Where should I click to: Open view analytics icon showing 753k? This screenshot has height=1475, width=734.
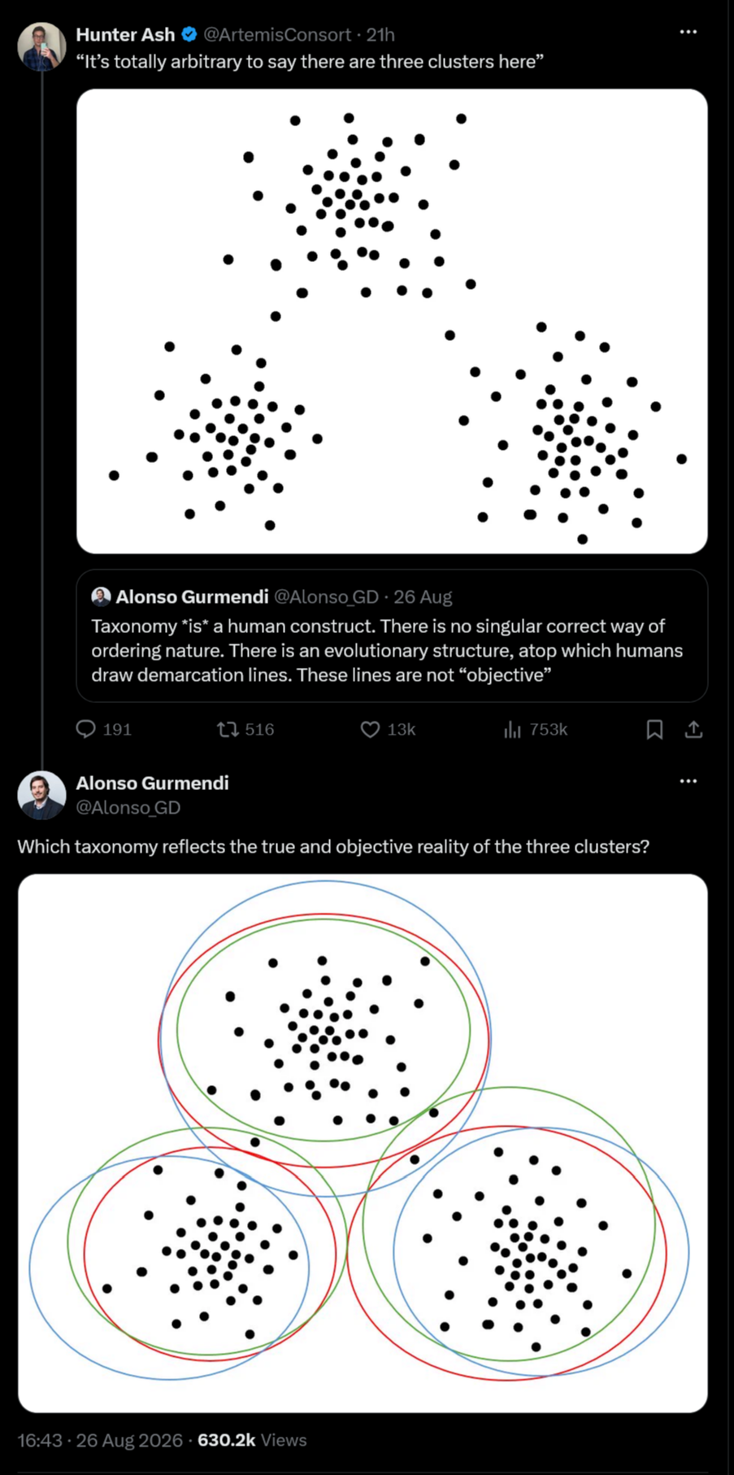(512, 729)
